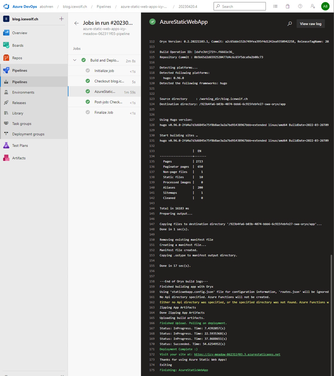Image resolution: width=334 pixels, height=376 pixels.
Task: Open the Library menu item
Action: 34,113
